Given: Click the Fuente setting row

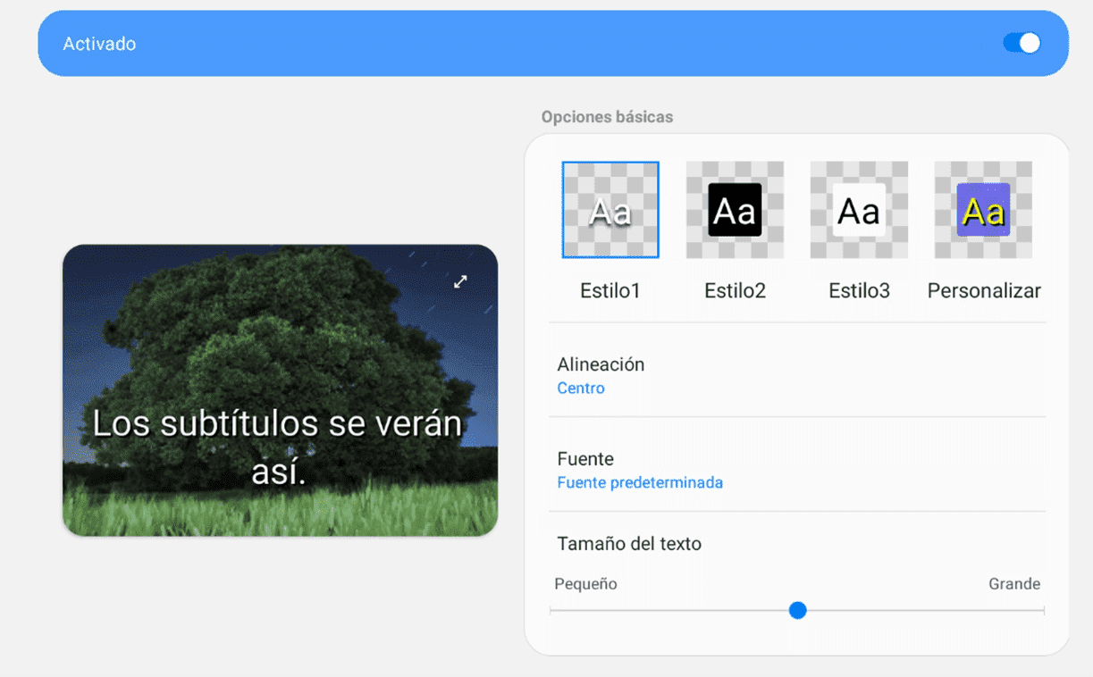Looking at the screenshot, I should point(585,458).
